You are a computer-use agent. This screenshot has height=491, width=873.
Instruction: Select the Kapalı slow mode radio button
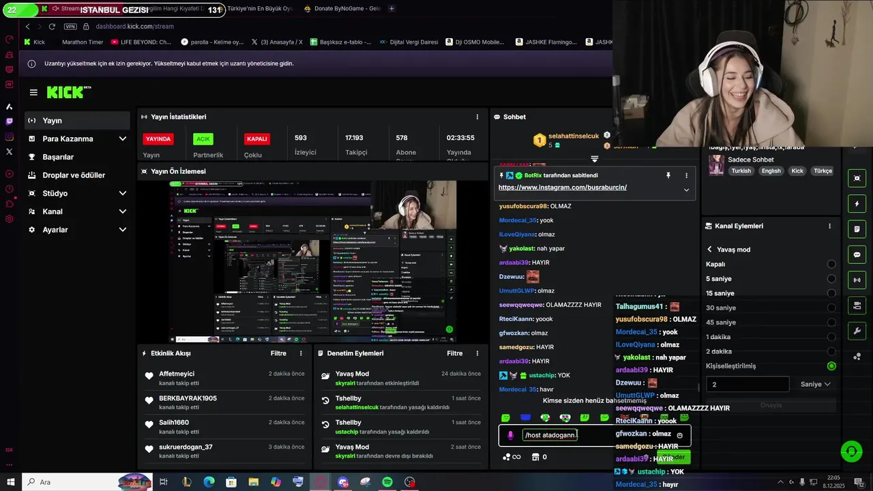click(831, 264)
